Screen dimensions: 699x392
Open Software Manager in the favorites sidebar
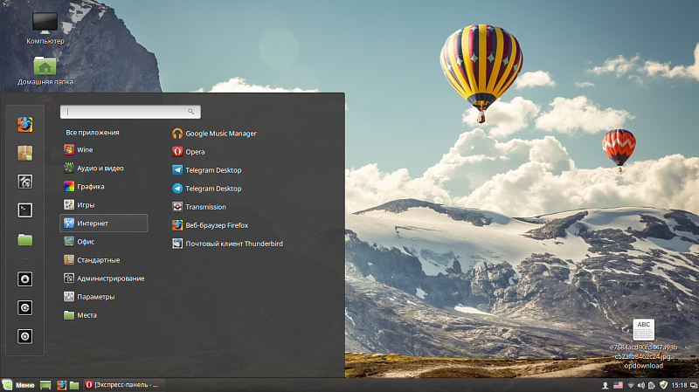click(24, 153)
